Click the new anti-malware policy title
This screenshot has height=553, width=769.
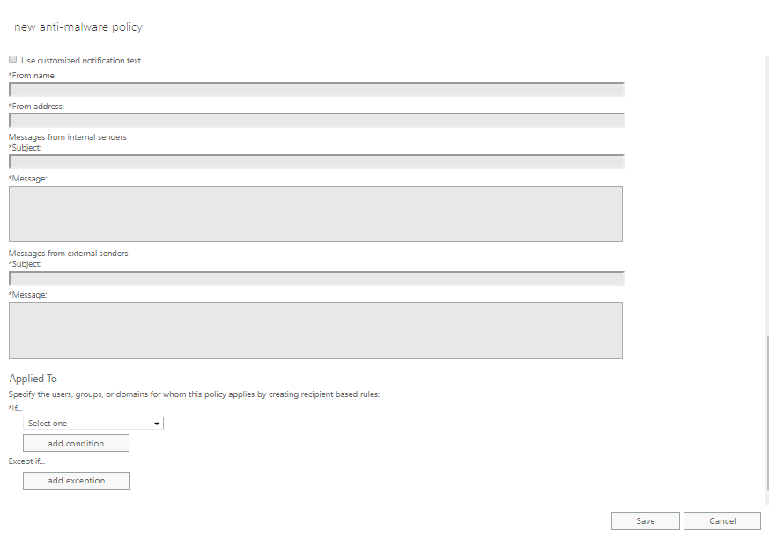click(x=78, y=27)
